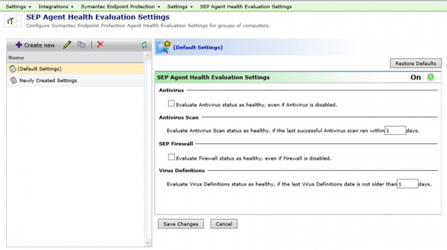Click the Antivirus scan days input field
Image resolution: width=447 pixels, height=250 pixels.
[395, 131]
